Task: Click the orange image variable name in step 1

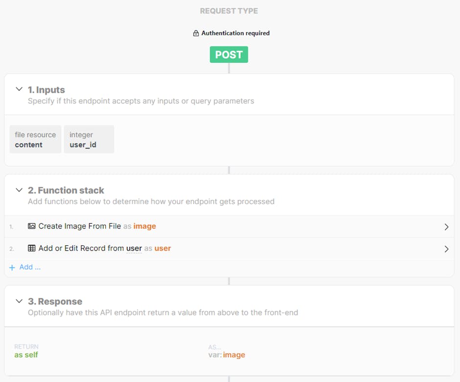Action: [144, 226]
